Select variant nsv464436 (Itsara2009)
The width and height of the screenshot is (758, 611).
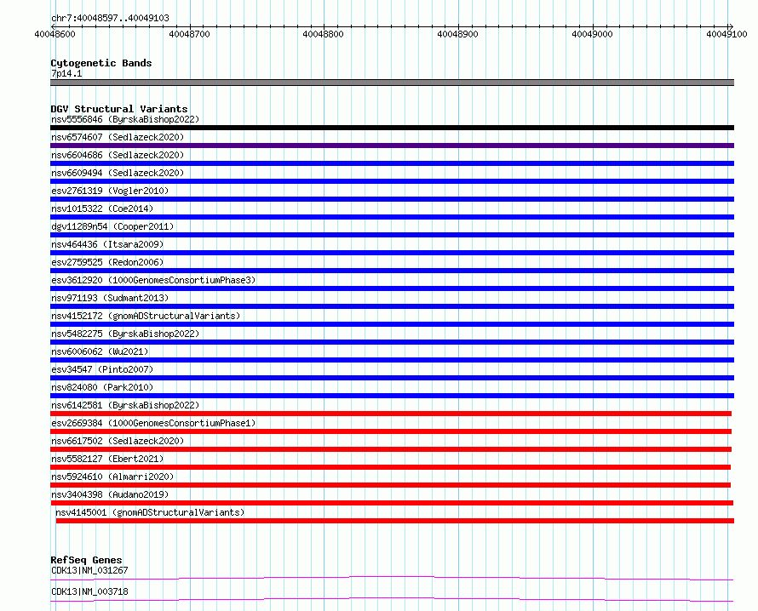107,244
